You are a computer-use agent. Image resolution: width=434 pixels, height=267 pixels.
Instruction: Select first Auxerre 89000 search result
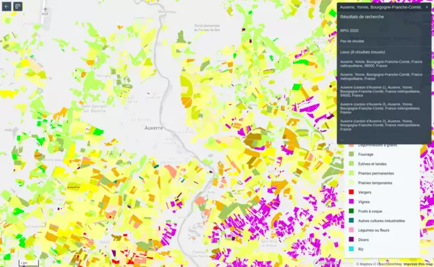click(381, 64)
